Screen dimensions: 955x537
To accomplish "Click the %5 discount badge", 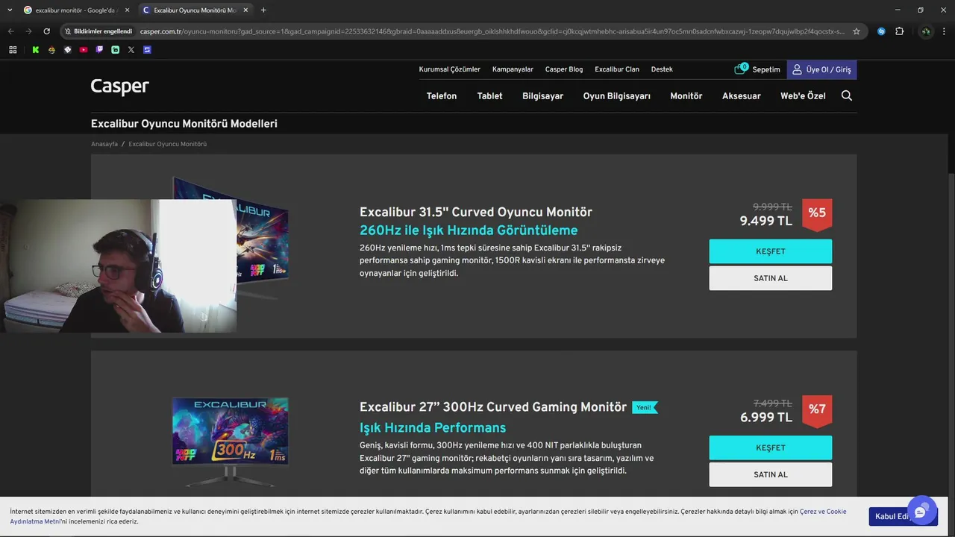I will coord(817,214).
